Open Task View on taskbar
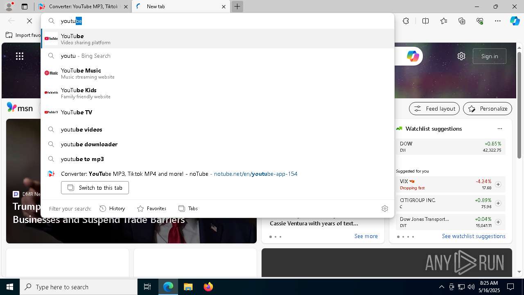 point(147,287)
